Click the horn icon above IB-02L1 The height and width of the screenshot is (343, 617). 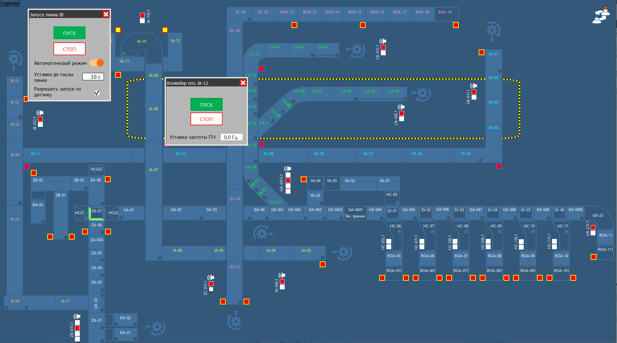click(40, 113)
